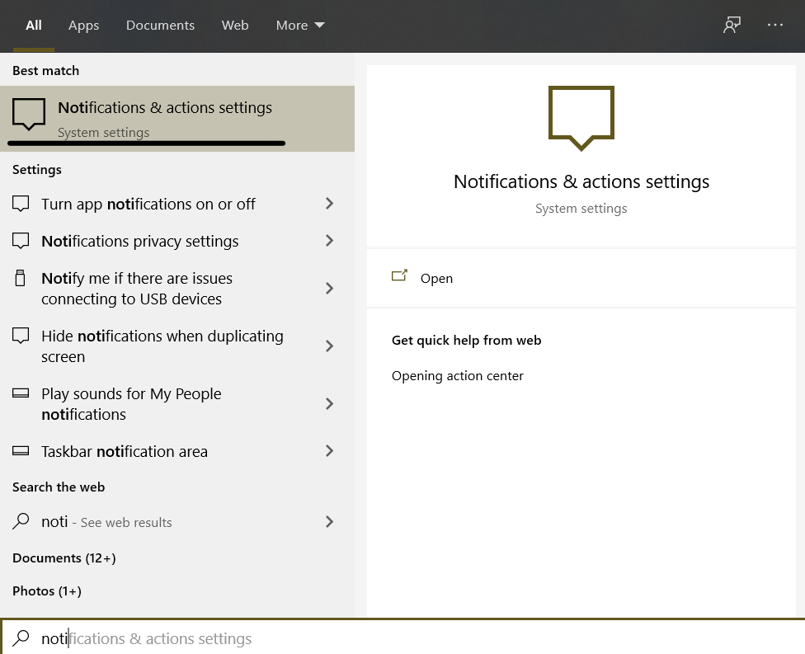Viewport: 805px width, 654px height.
Task: Select Hide notifications when duplicating screen
Action: [x=162, y=346]
